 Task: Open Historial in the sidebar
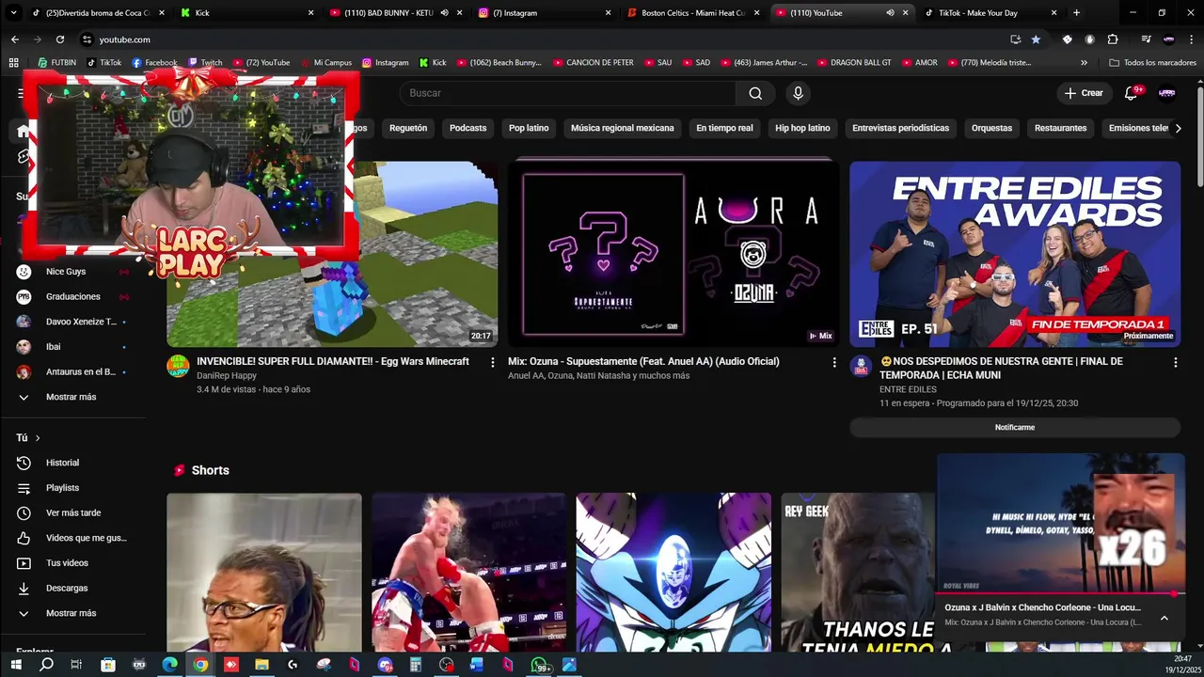point(63,463)
